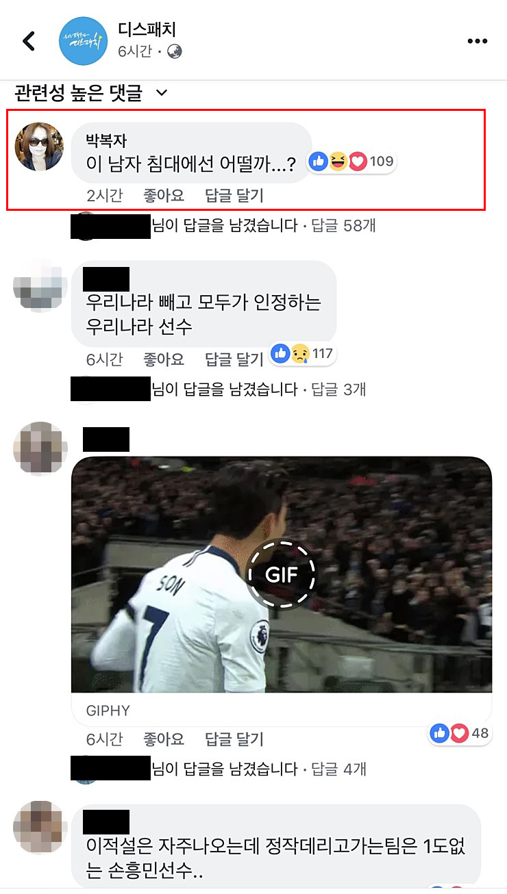Viewport: 507px width, 894px height.
Task: View the 117 reactions on second comment
Action: [x=302, y=354]
